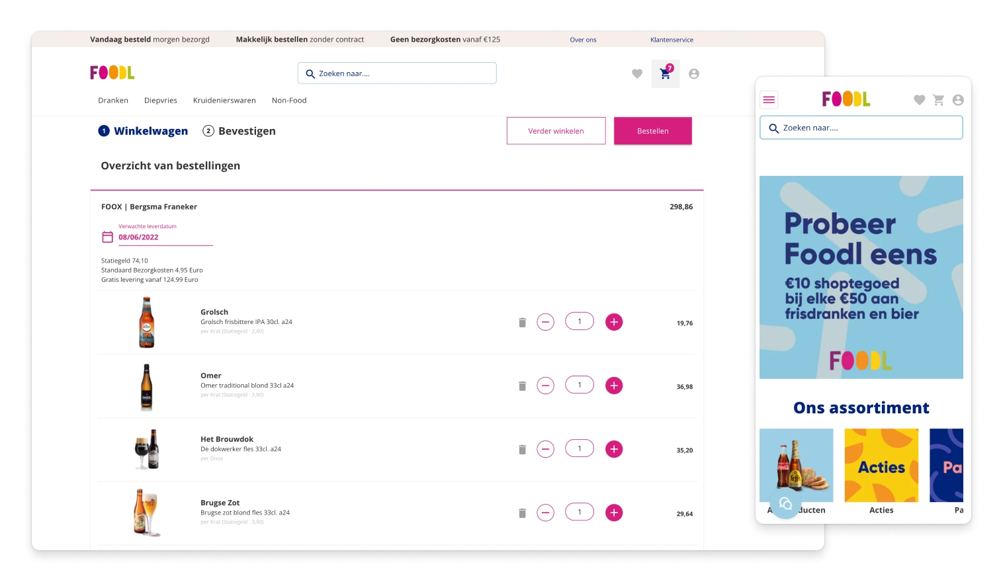Image resolution: width=1003 pixels, height=582 pixels.
Task: Decrease Grolsch quantity with minus button
Action: 545,322
